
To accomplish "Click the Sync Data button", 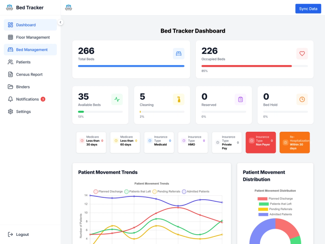I will tap(308, 9).
